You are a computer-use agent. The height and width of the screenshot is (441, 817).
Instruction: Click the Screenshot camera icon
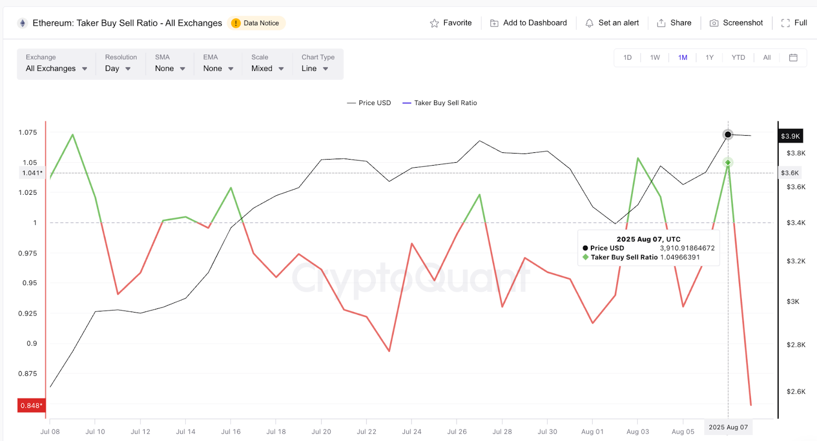point(714,23)
